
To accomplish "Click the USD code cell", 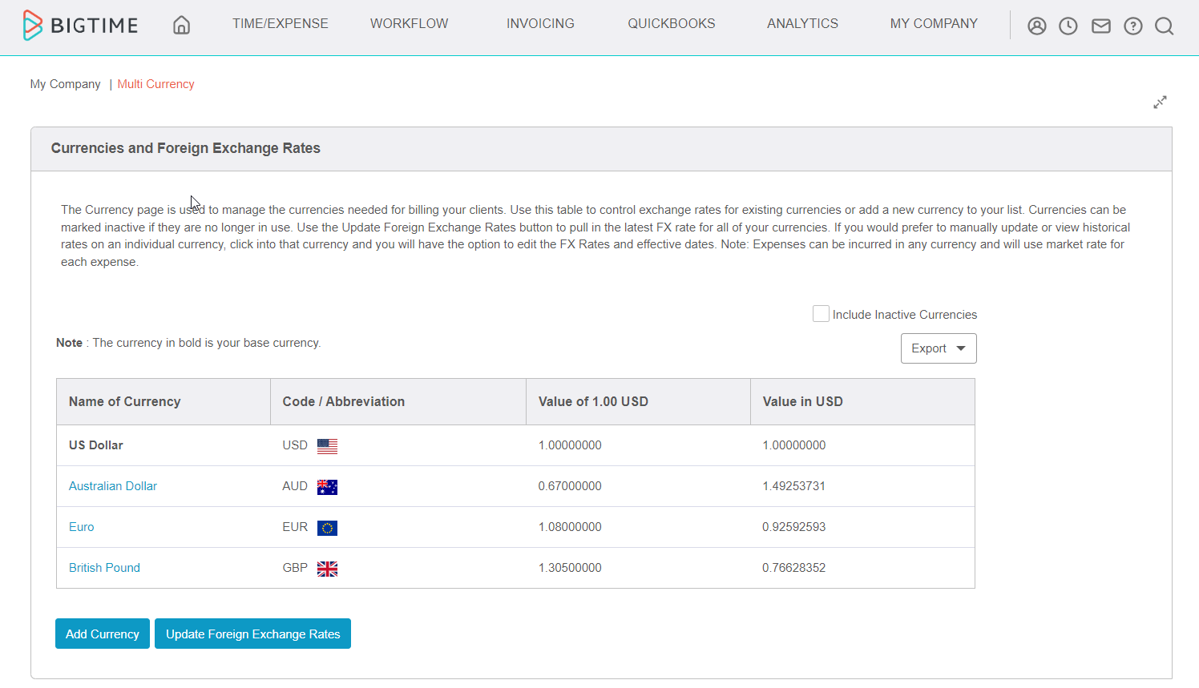I will 295,445.
